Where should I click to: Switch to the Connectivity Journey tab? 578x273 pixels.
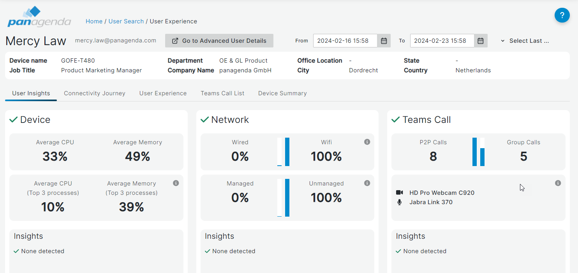click(95, 93)
